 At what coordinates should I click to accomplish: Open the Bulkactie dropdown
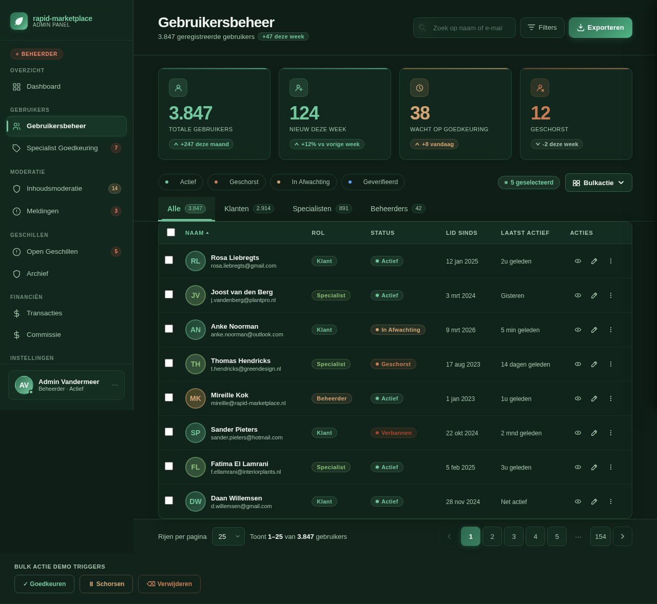[598, 183]
